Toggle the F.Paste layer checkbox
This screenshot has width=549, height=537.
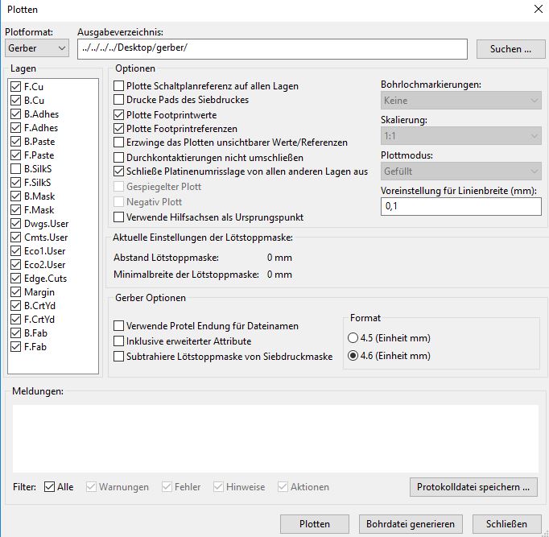15,155
